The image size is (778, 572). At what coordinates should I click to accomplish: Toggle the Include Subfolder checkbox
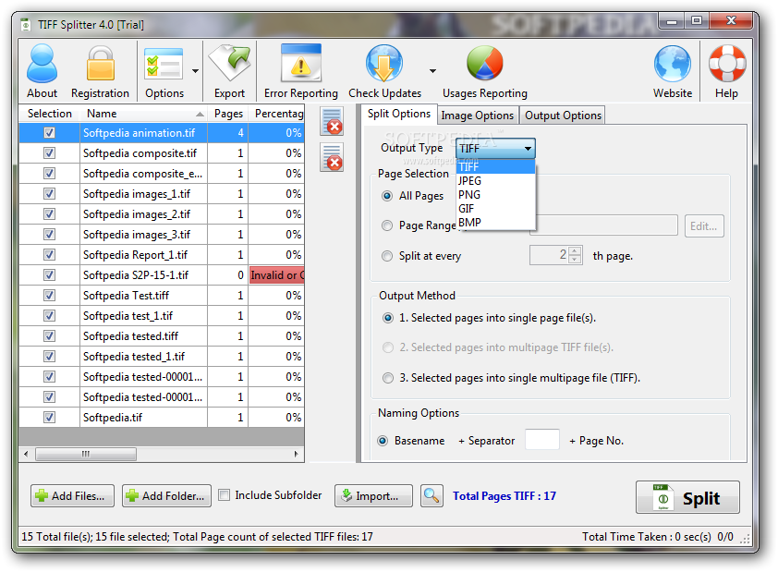[225, 495]
